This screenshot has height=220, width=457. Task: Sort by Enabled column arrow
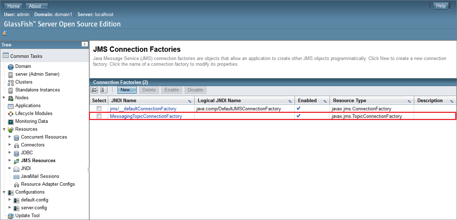pos(325,101)
